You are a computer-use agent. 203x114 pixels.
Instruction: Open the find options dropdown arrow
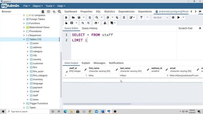coord(101,17)
